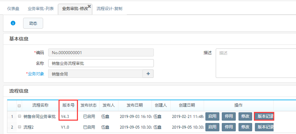
Task: Select the 业务审批-修改 tab
Action: pyautogui.click(x=75, y=9)
